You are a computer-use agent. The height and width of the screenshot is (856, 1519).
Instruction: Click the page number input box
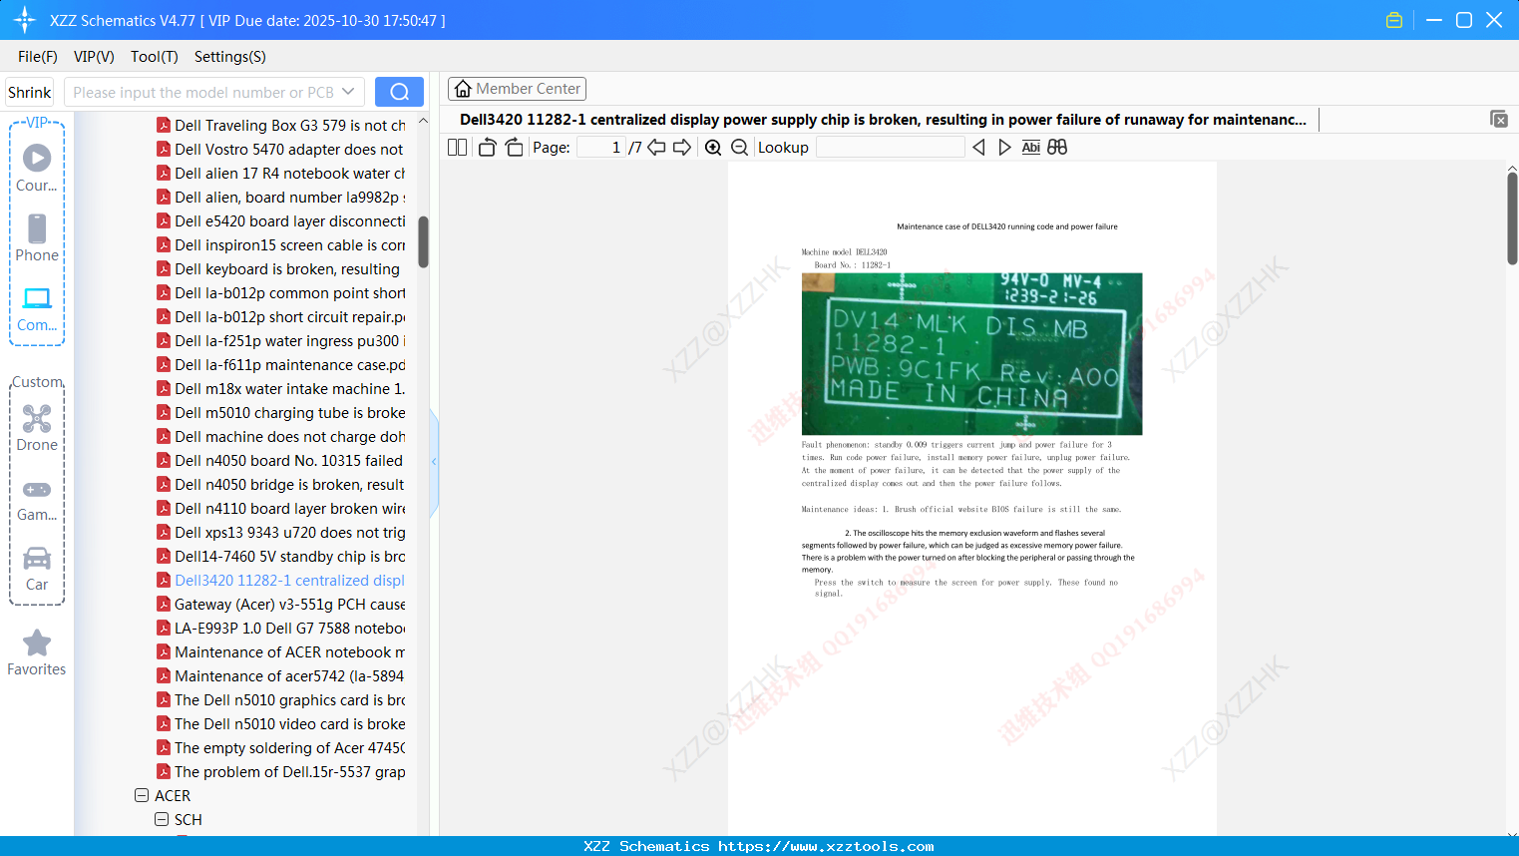pos(601,148)
